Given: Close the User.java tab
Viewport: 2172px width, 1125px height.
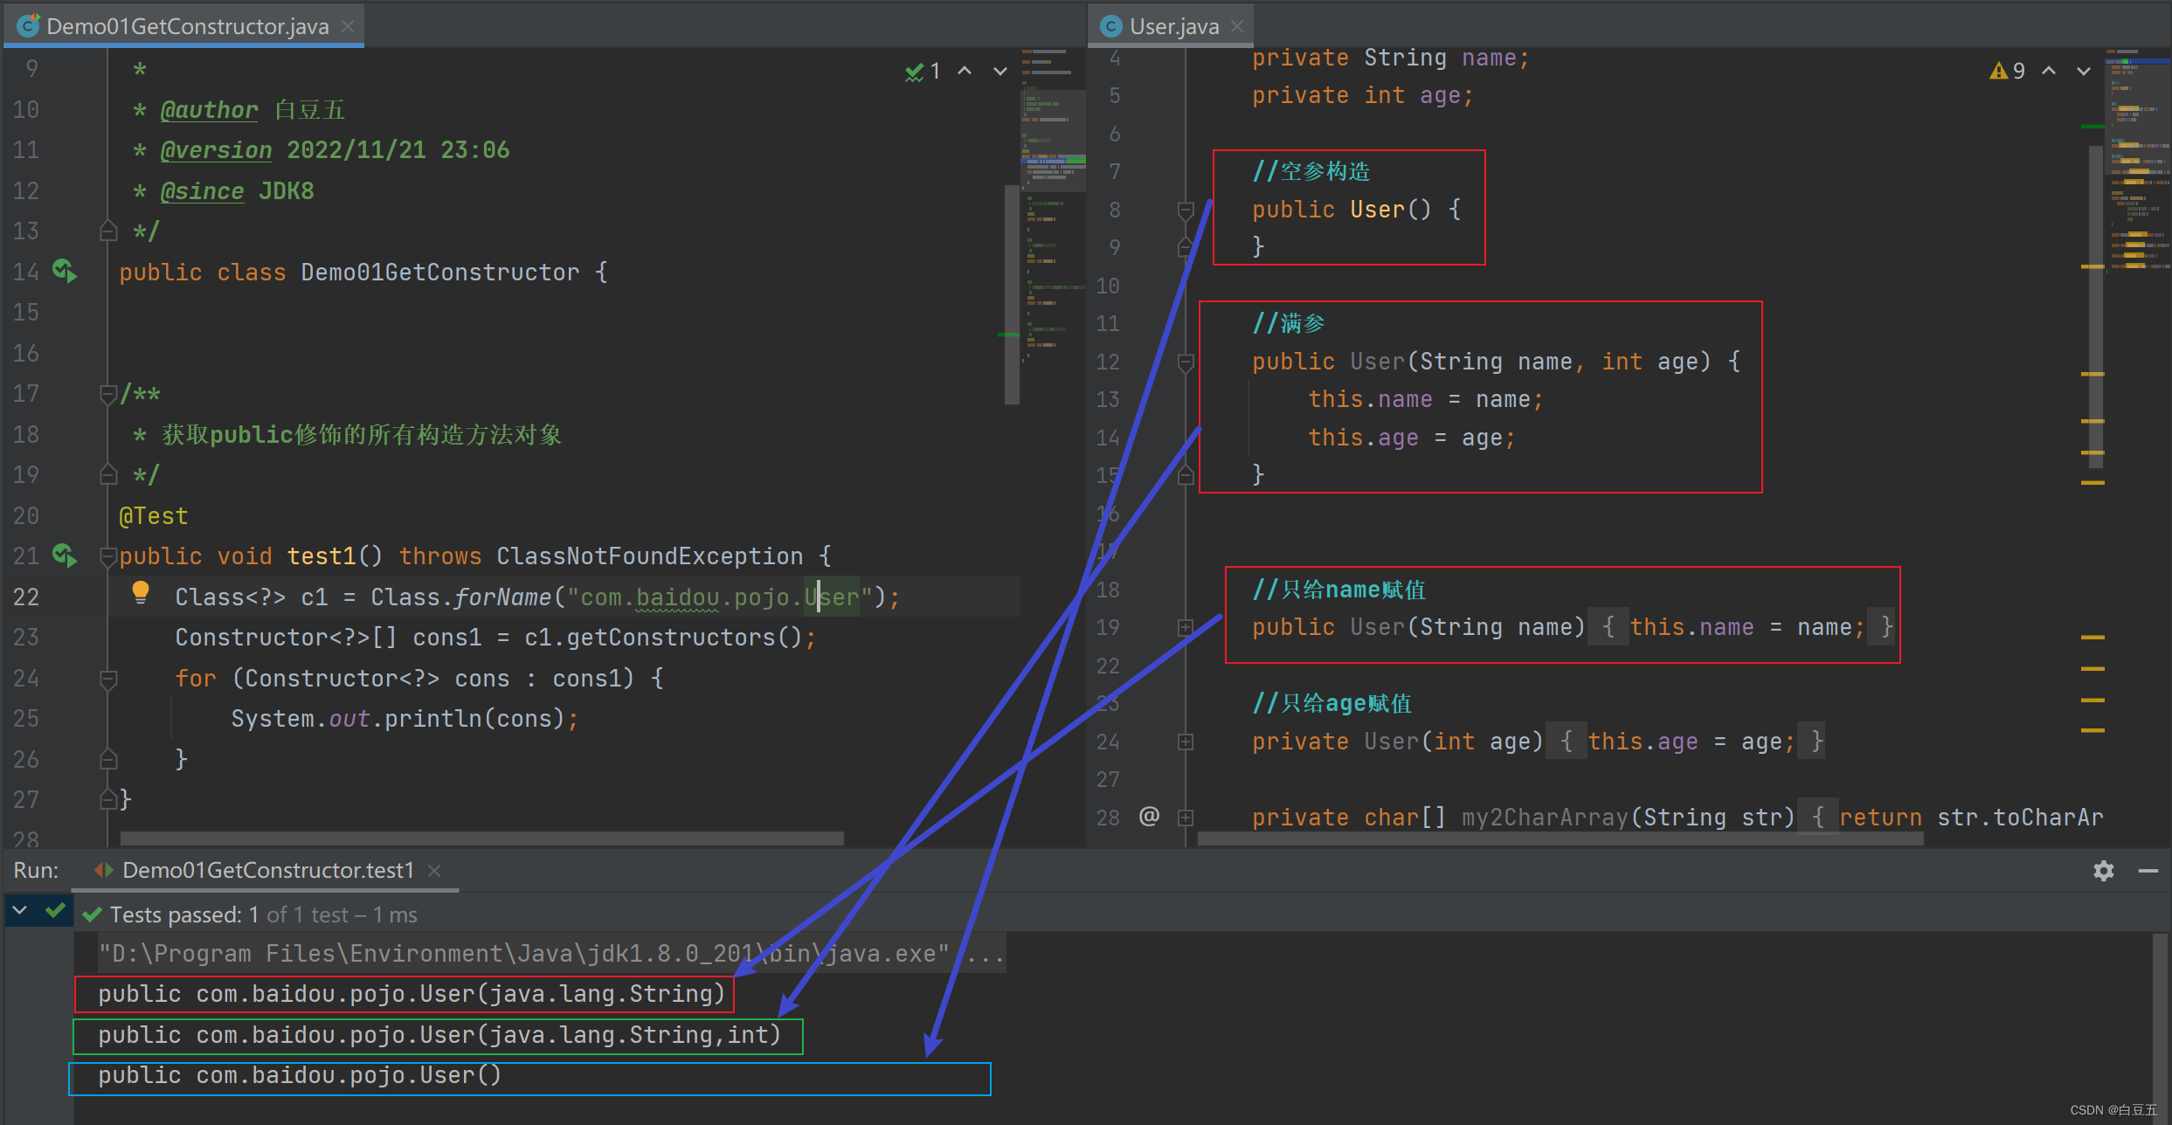Looking at the screenshot, I should 1236,26.
